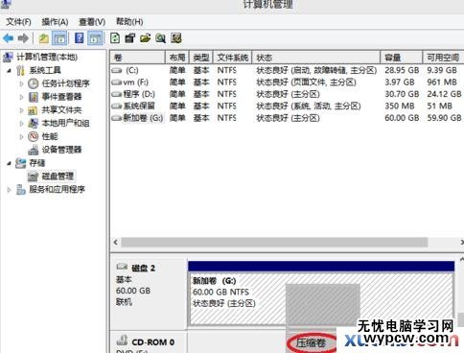Click the 任务计划程序 clock icon

click(x=34, y=83)
